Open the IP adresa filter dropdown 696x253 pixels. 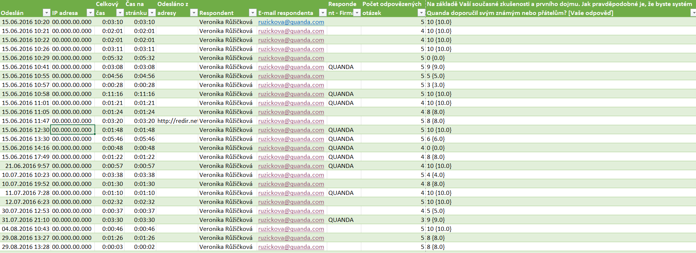(90, 13)
